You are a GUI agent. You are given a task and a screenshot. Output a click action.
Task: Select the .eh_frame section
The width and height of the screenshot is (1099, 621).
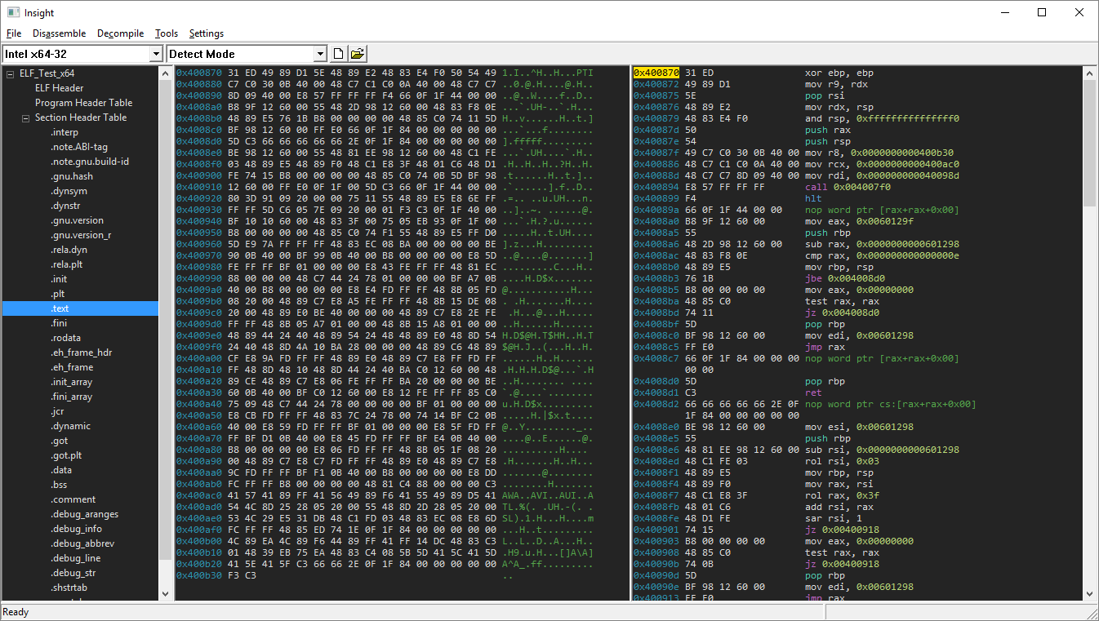(72, 367)
